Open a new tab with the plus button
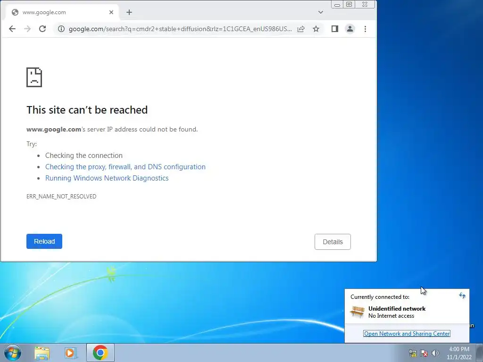This screenshot has width=483, height=362. [129, 12]
